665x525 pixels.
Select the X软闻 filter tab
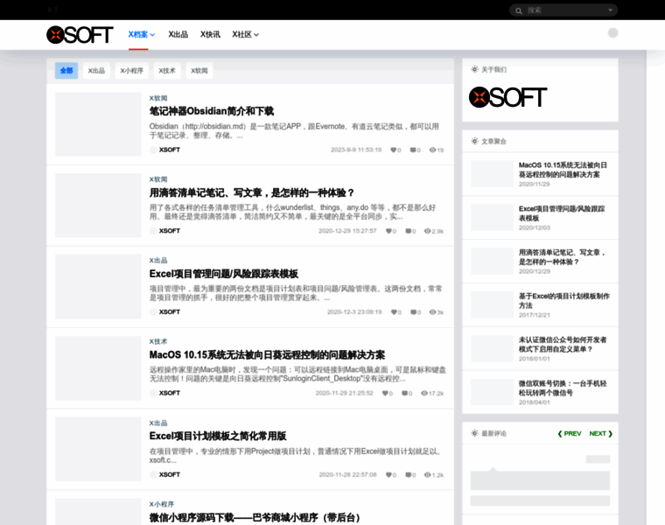click(x=199, y=70)
